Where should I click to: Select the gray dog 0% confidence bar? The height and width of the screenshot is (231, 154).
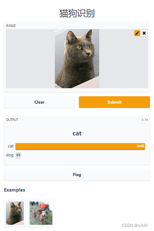[x=18, y=155]
